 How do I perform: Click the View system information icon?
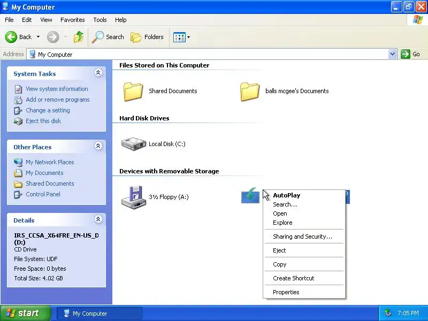click(18, 89)
